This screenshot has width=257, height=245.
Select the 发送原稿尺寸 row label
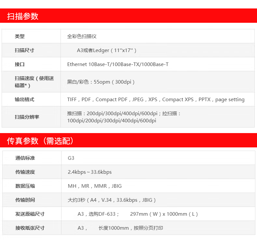(30, 214)
